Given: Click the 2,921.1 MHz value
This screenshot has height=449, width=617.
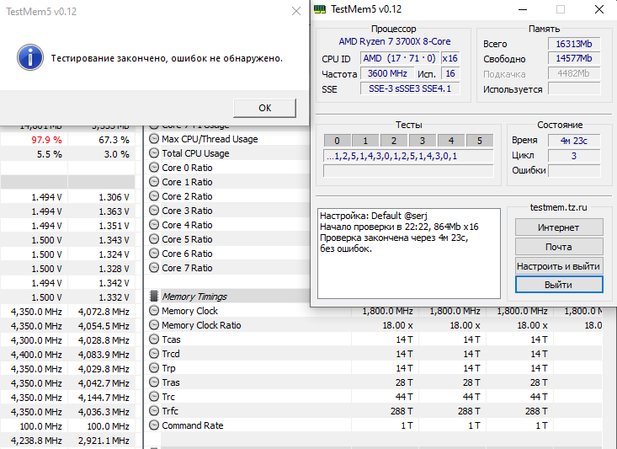Looking at the screenshot, I should tap(104, 441).
